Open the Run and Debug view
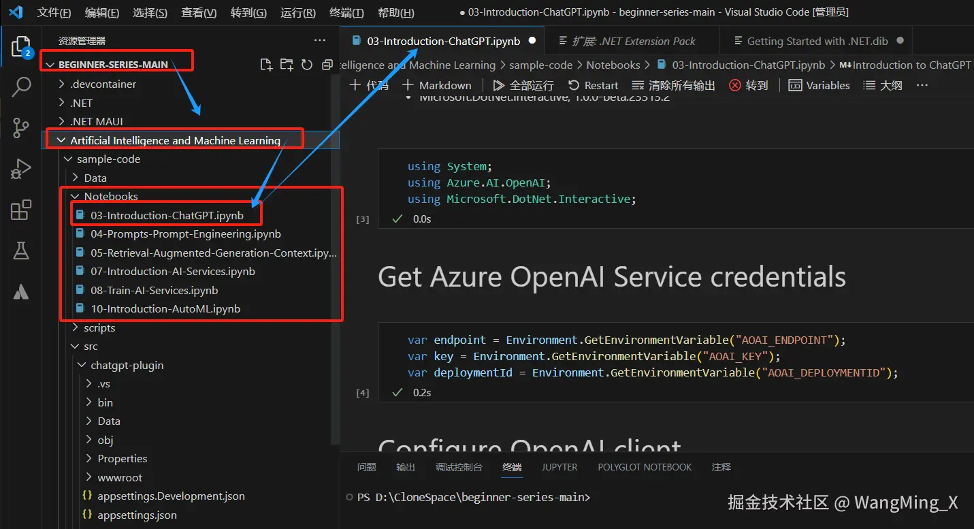Screen dimensions: 974x529 21,168
